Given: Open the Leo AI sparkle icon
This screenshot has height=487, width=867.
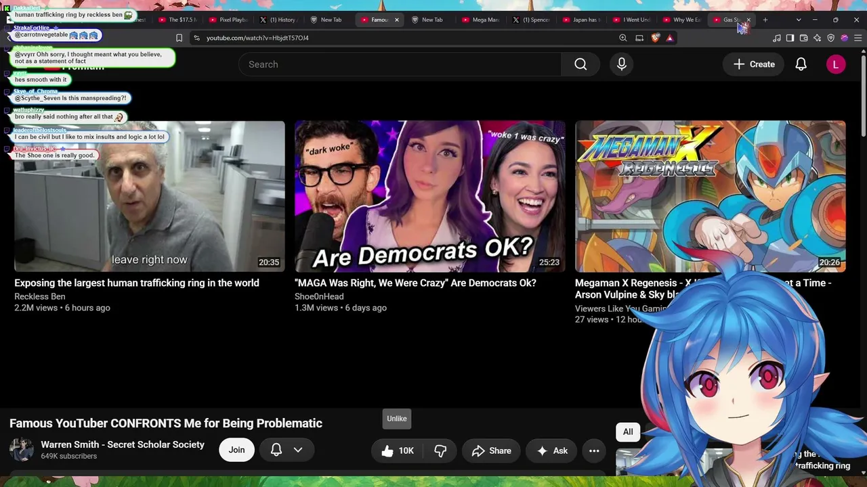Looking at the screenshot, I should coord(817,38).
